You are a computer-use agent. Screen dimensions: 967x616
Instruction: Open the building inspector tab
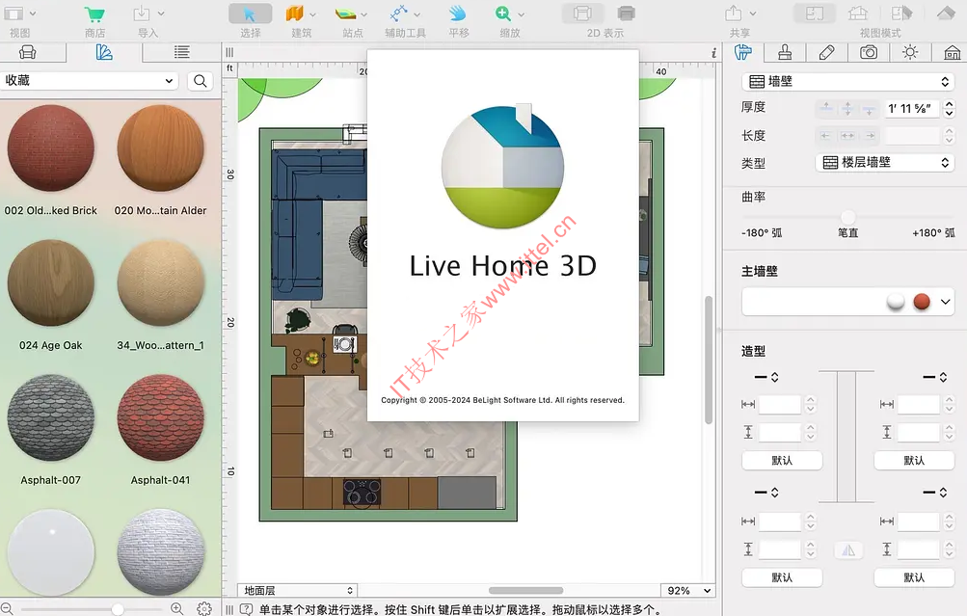[952, 52]
